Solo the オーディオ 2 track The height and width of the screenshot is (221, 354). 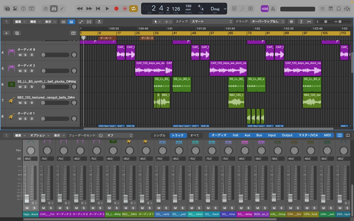coord(25,71)
